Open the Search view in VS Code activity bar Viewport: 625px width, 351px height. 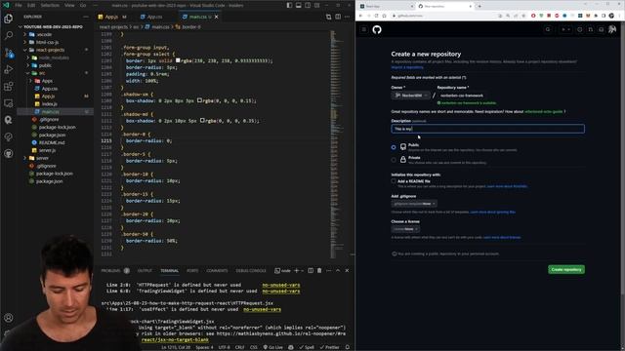coord(9,35)
